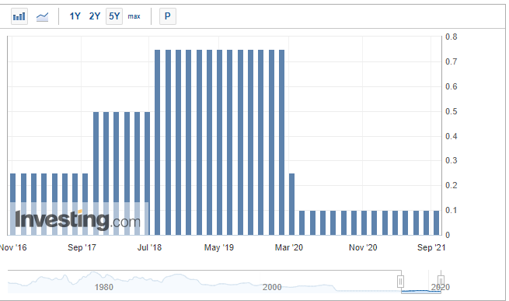Switch to bar chart view icon

[x=19, y=16]
